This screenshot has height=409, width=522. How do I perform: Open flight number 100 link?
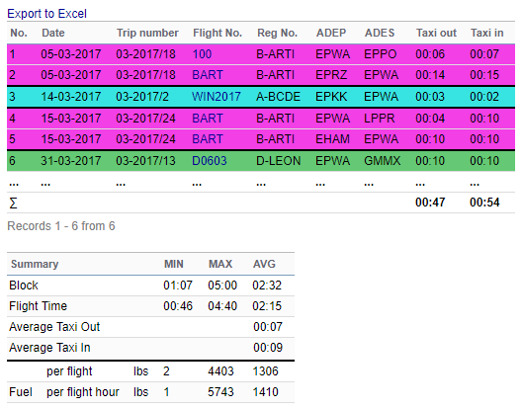pyautogui.click(x=202, y=54)
